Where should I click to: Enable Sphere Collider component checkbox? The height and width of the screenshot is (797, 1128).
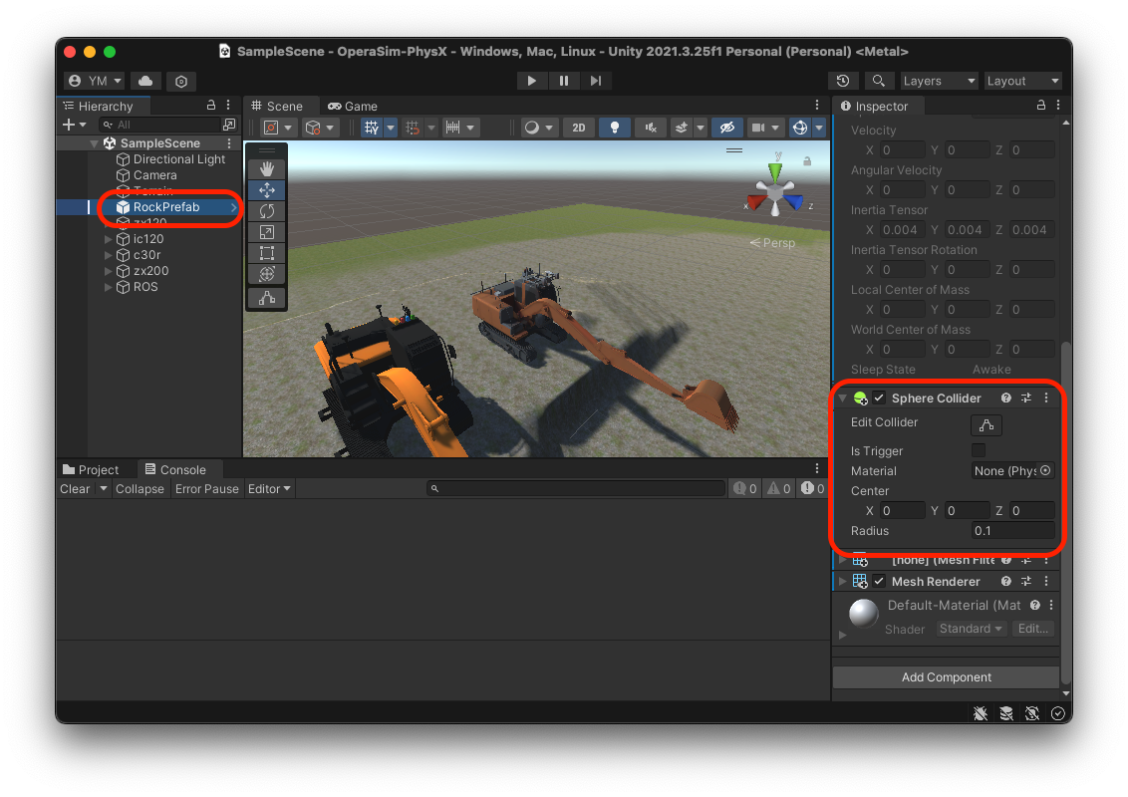point(879,398)
